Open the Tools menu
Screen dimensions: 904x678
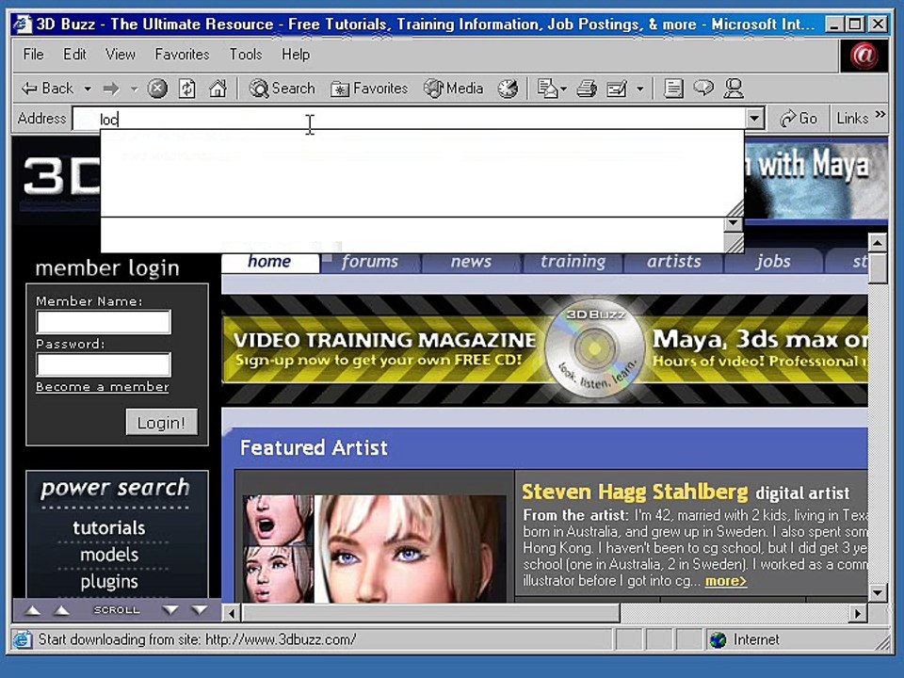coord(246,55)
